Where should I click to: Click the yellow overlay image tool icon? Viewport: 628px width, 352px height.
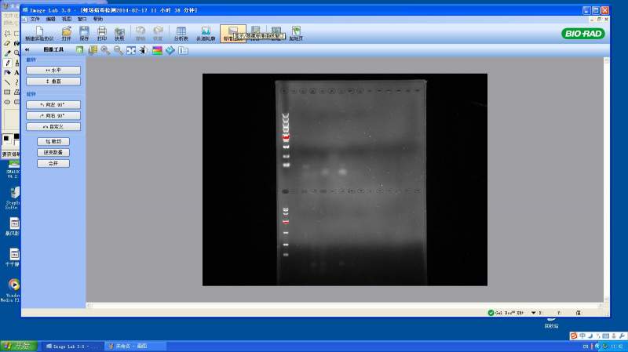(93, 50)
